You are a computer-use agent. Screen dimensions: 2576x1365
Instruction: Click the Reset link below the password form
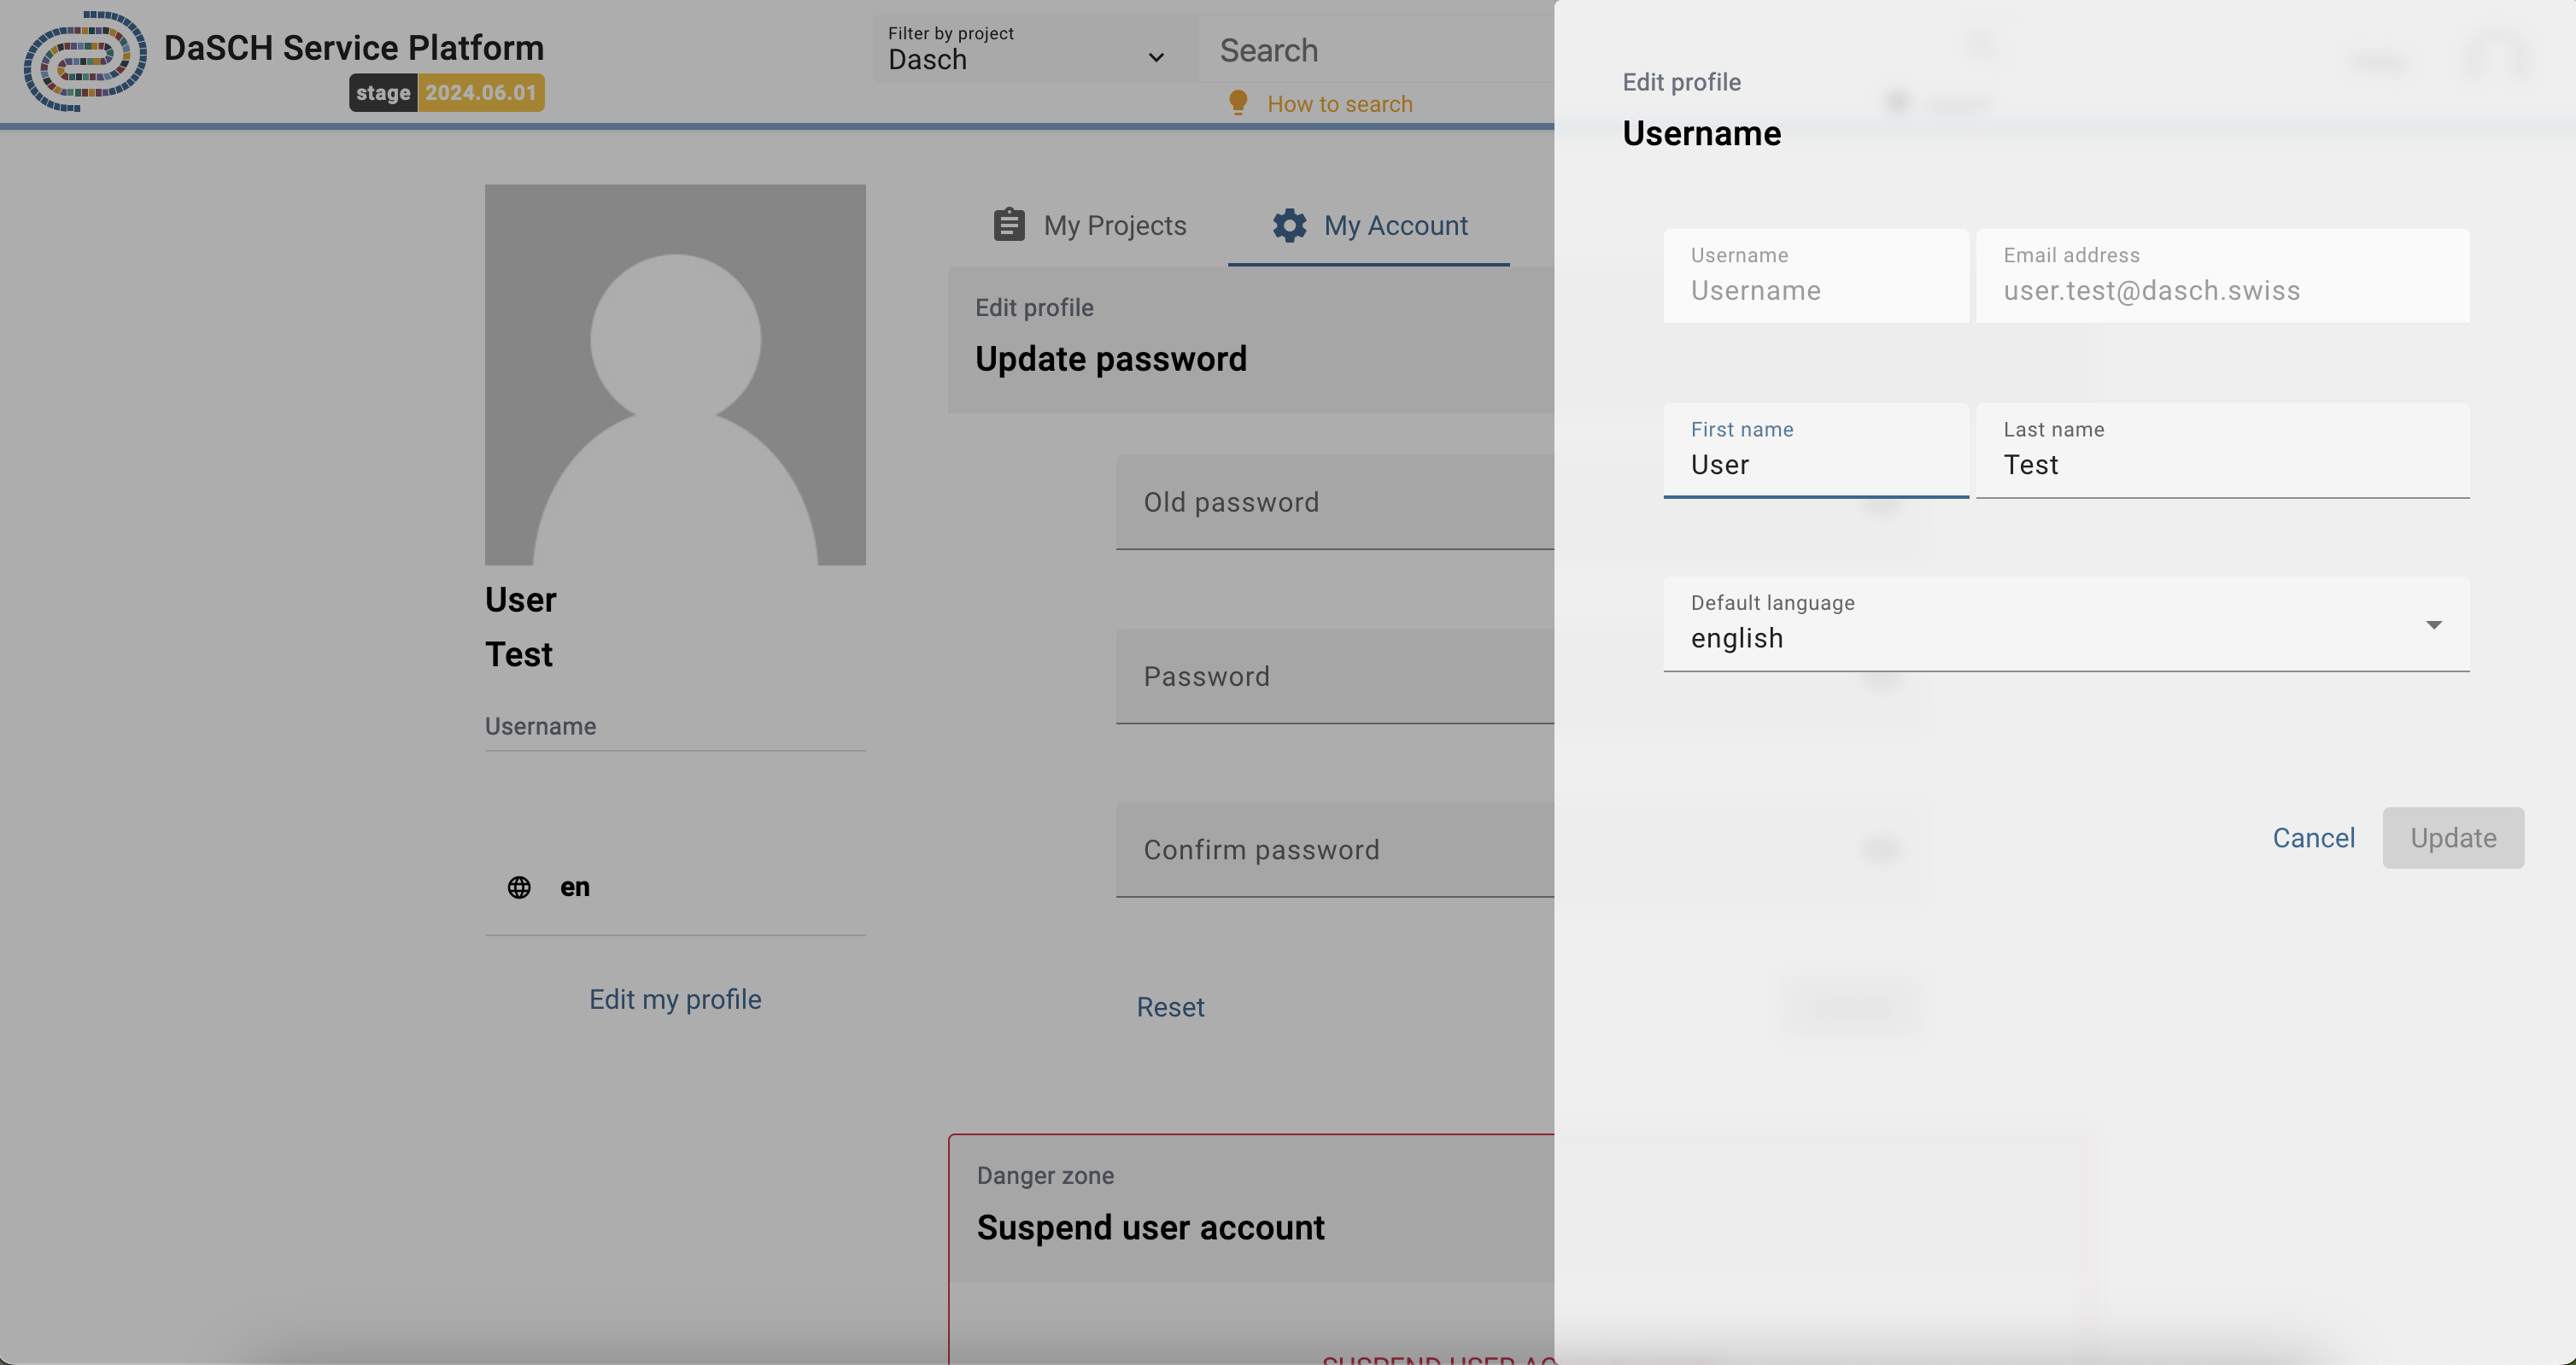point(1170,1007)
